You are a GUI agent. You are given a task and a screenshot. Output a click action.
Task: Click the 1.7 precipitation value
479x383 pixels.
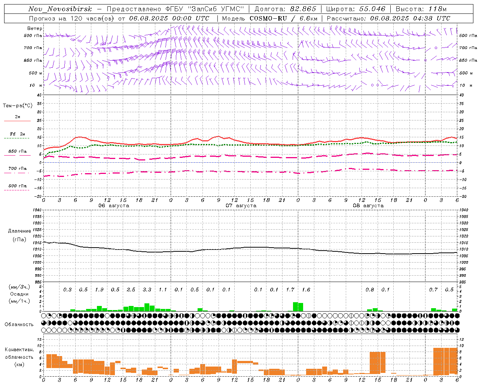290,289
